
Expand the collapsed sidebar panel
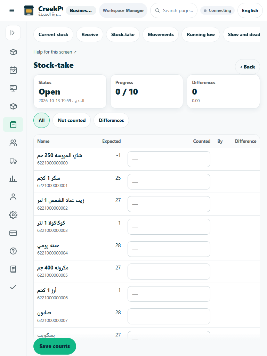pyautogui.click(x=13, y=33)
